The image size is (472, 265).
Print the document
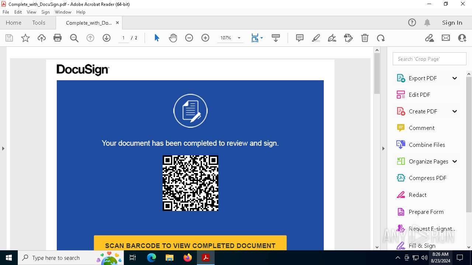pyautogui.click(x=58, y=38)
